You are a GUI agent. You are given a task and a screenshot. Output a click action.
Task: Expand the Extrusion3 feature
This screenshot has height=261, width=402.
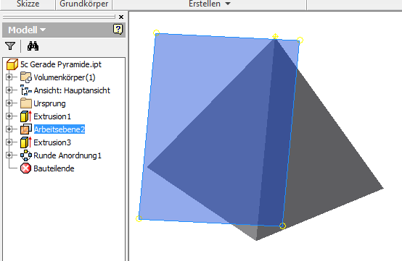pyautogui.click(x=9, y=142)
